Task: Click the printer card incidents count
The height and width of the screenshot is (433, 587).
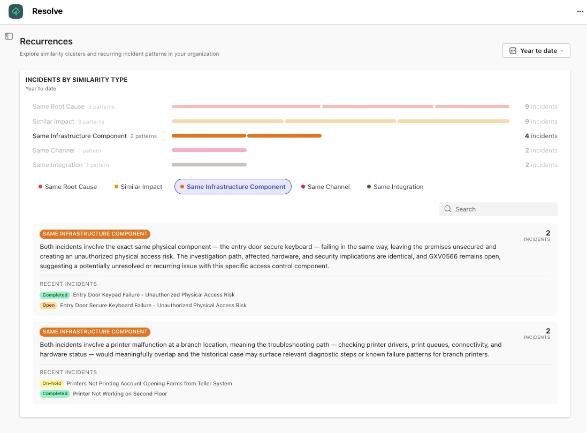Action: (537, 333)
